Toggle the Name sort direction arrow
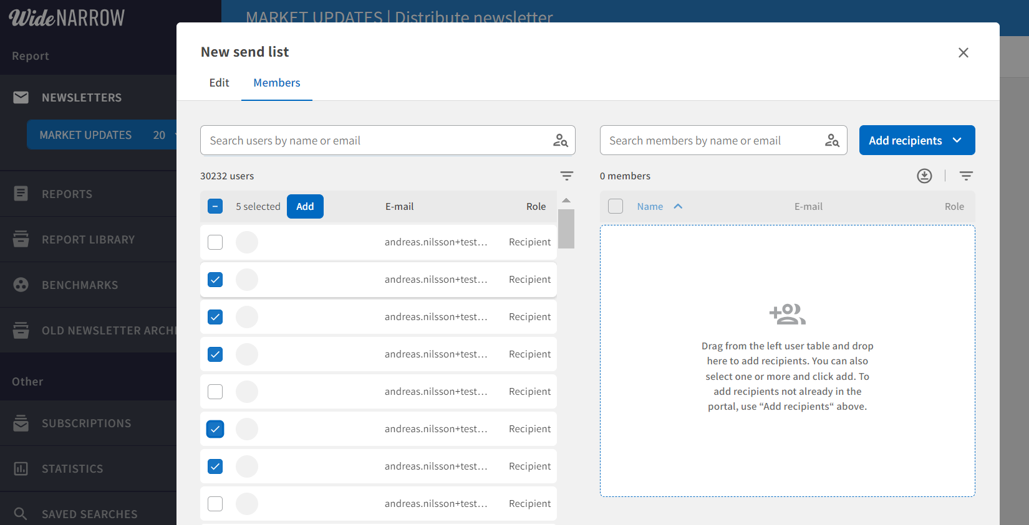The width and height of the screenshot is (1029, 525). (x=678, y=206)
